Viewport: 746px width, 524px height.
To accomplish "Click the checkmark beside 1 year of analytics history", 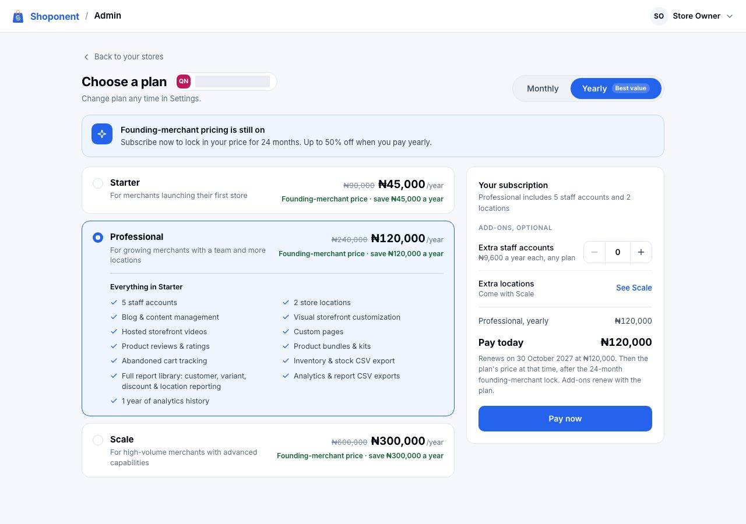I will (x=114, y=401).
